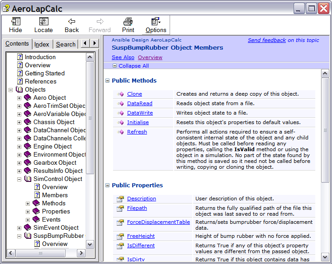This screenshot has width=332, height=264.
Task: Switch to the Contents tab
Action: point(17,43)
